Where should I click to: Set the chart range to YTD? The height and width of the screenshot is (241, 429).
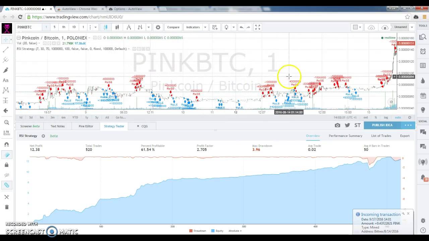(x=75, y=117)
